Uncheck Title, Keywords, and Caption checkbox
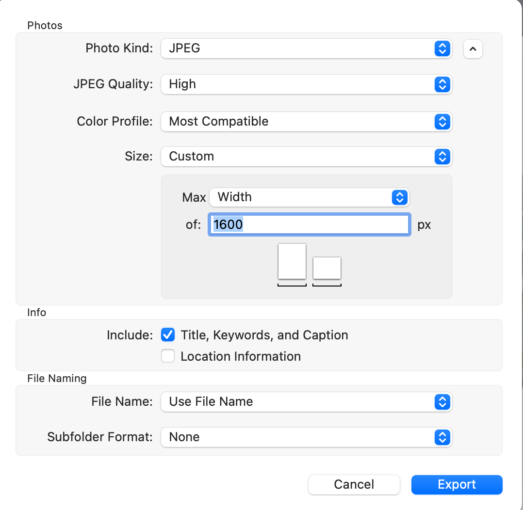Image resolution: width=523 pixels, height=510 pixels. (168, 335)
